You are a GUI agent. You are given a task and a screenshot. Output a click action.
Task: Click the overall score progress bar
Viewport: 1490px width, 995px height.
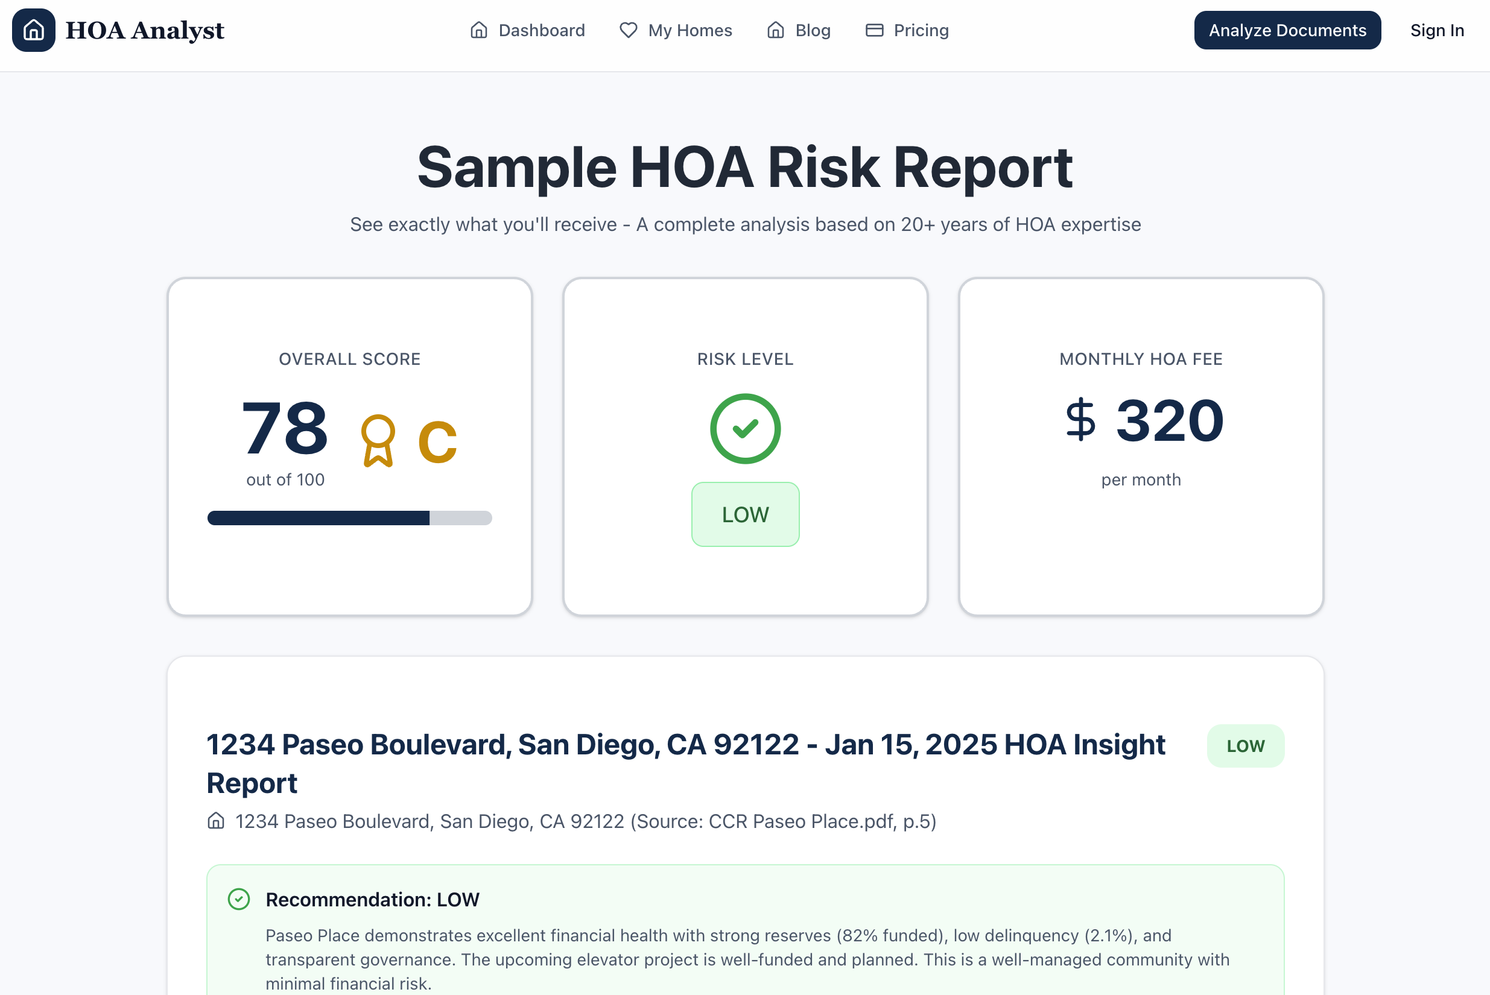[x=350, y=518]
